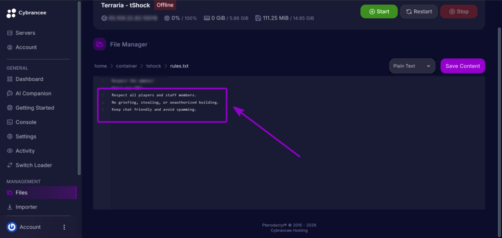Click the Cybrancee logo icon
502x238 pixels.
(x=11, y=13)
